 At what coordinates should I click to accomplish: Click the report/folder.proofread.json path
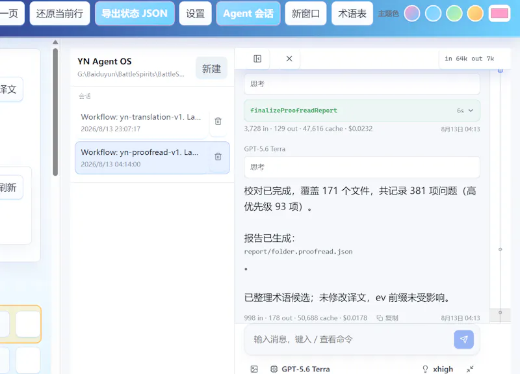(x=298, y=252)
